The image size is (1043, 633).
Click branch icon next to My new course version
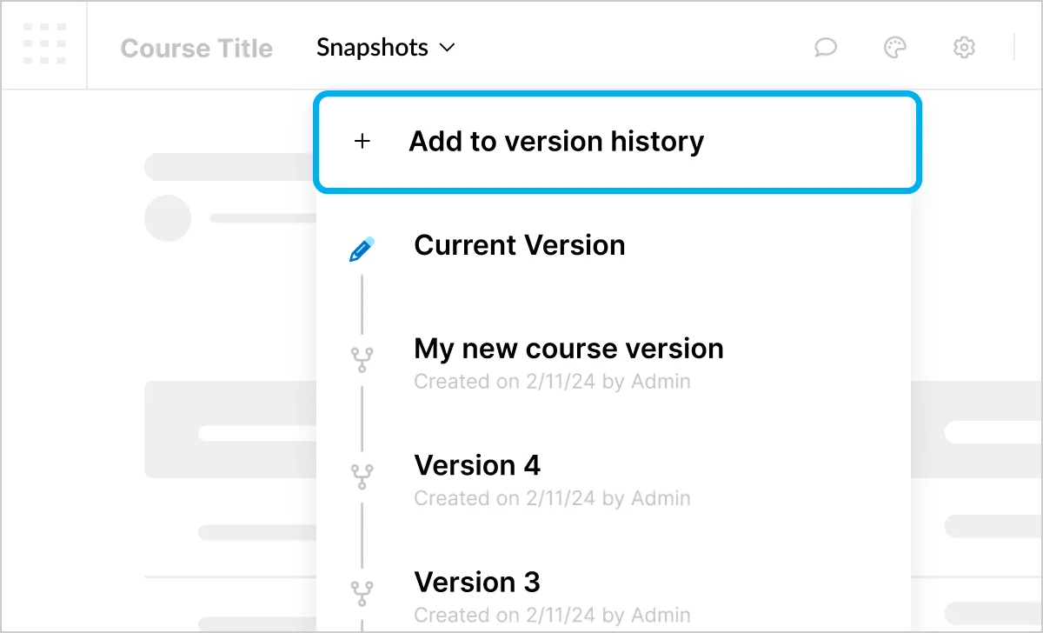362,360
